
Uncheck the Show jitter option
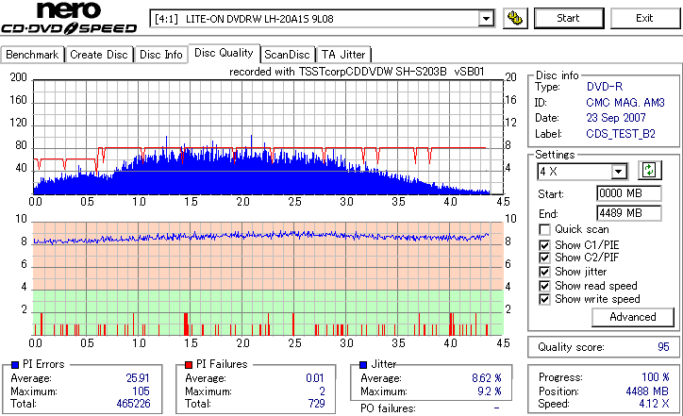(544, 272)
